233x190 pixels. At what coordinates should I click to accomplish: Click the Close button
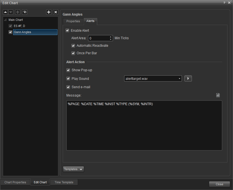click(219, 184)
